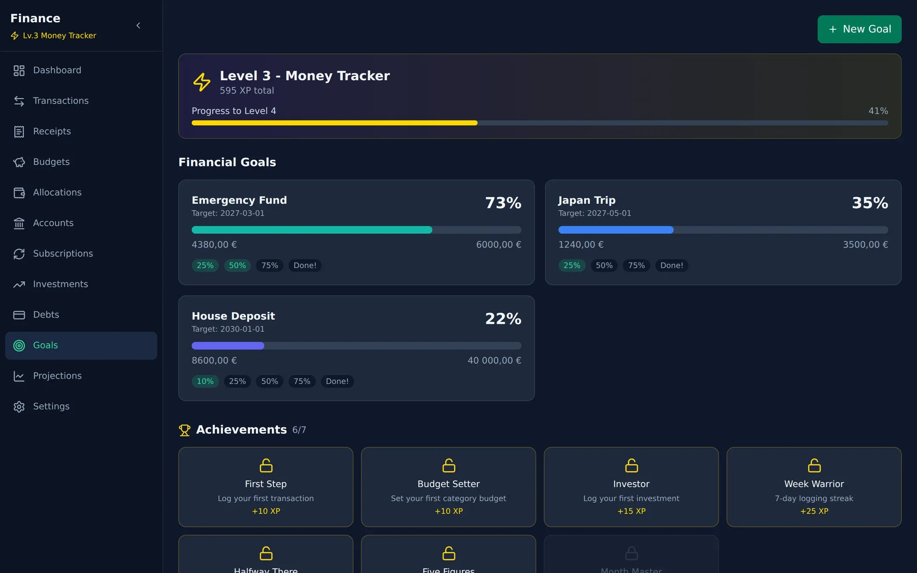Click the Emergency Fund 73% value
The height and width of the screenshot is (573, 917).
click(503, 203)
